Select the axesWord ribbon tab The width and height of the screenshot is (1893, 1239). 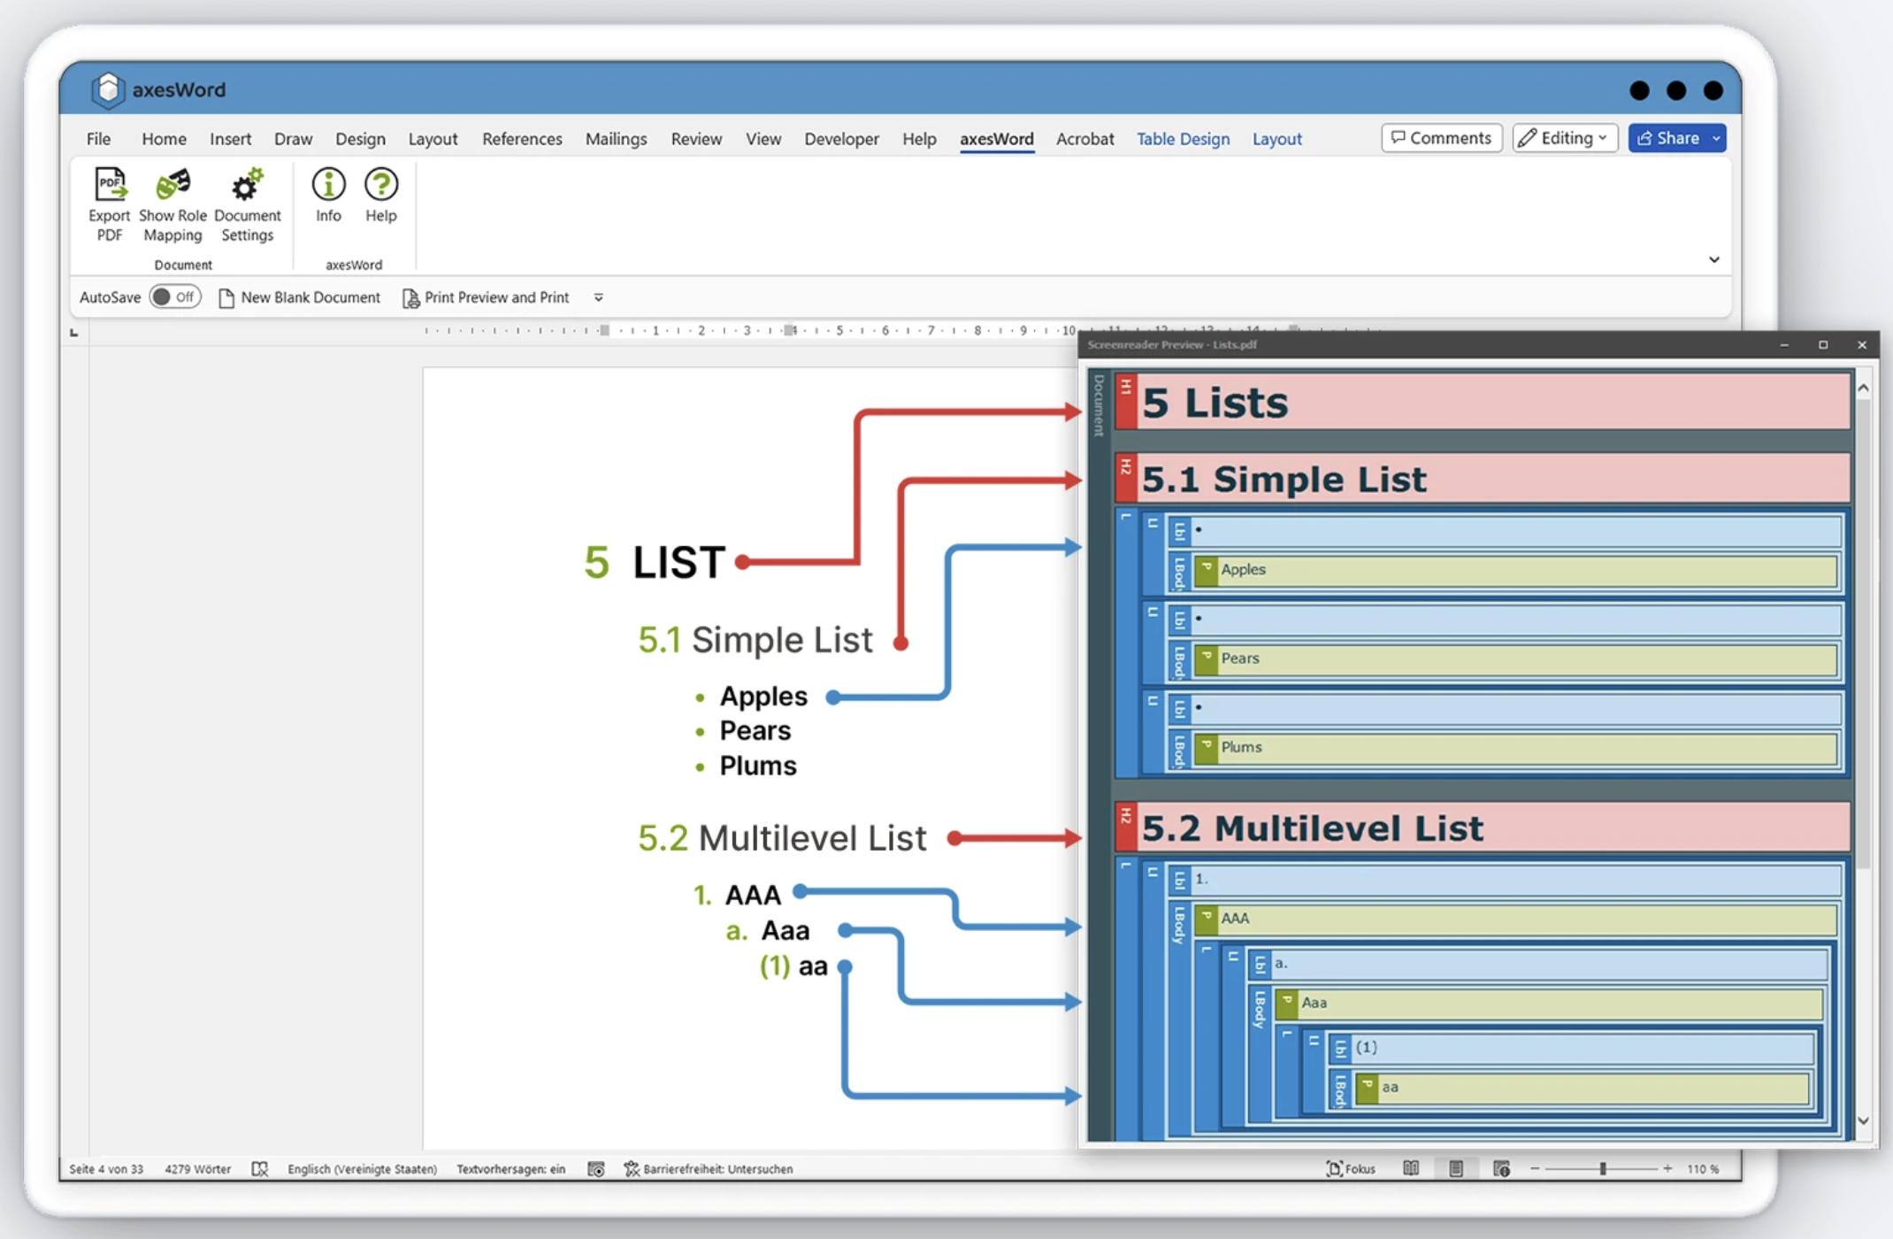(996, 139)
